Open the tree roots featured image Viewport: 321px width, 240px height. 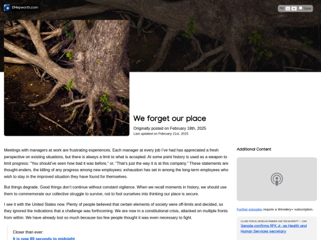(x=67, y=78)
